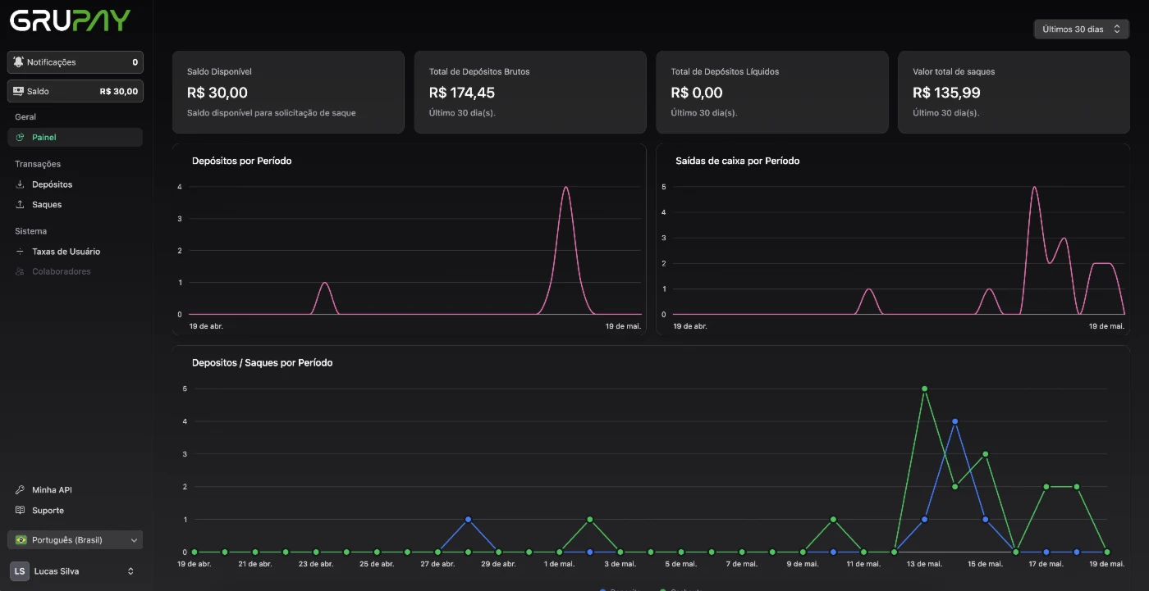This screenshot has height=591, width=1149.
Task: Expand the Lucas Silva account menu
Action: [130, 571]
